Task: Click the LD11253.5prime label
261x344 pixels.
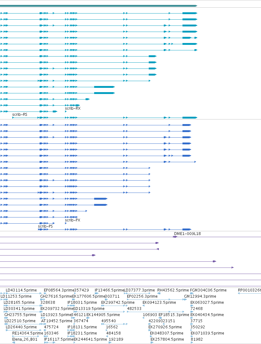Action: pos(16,296)
